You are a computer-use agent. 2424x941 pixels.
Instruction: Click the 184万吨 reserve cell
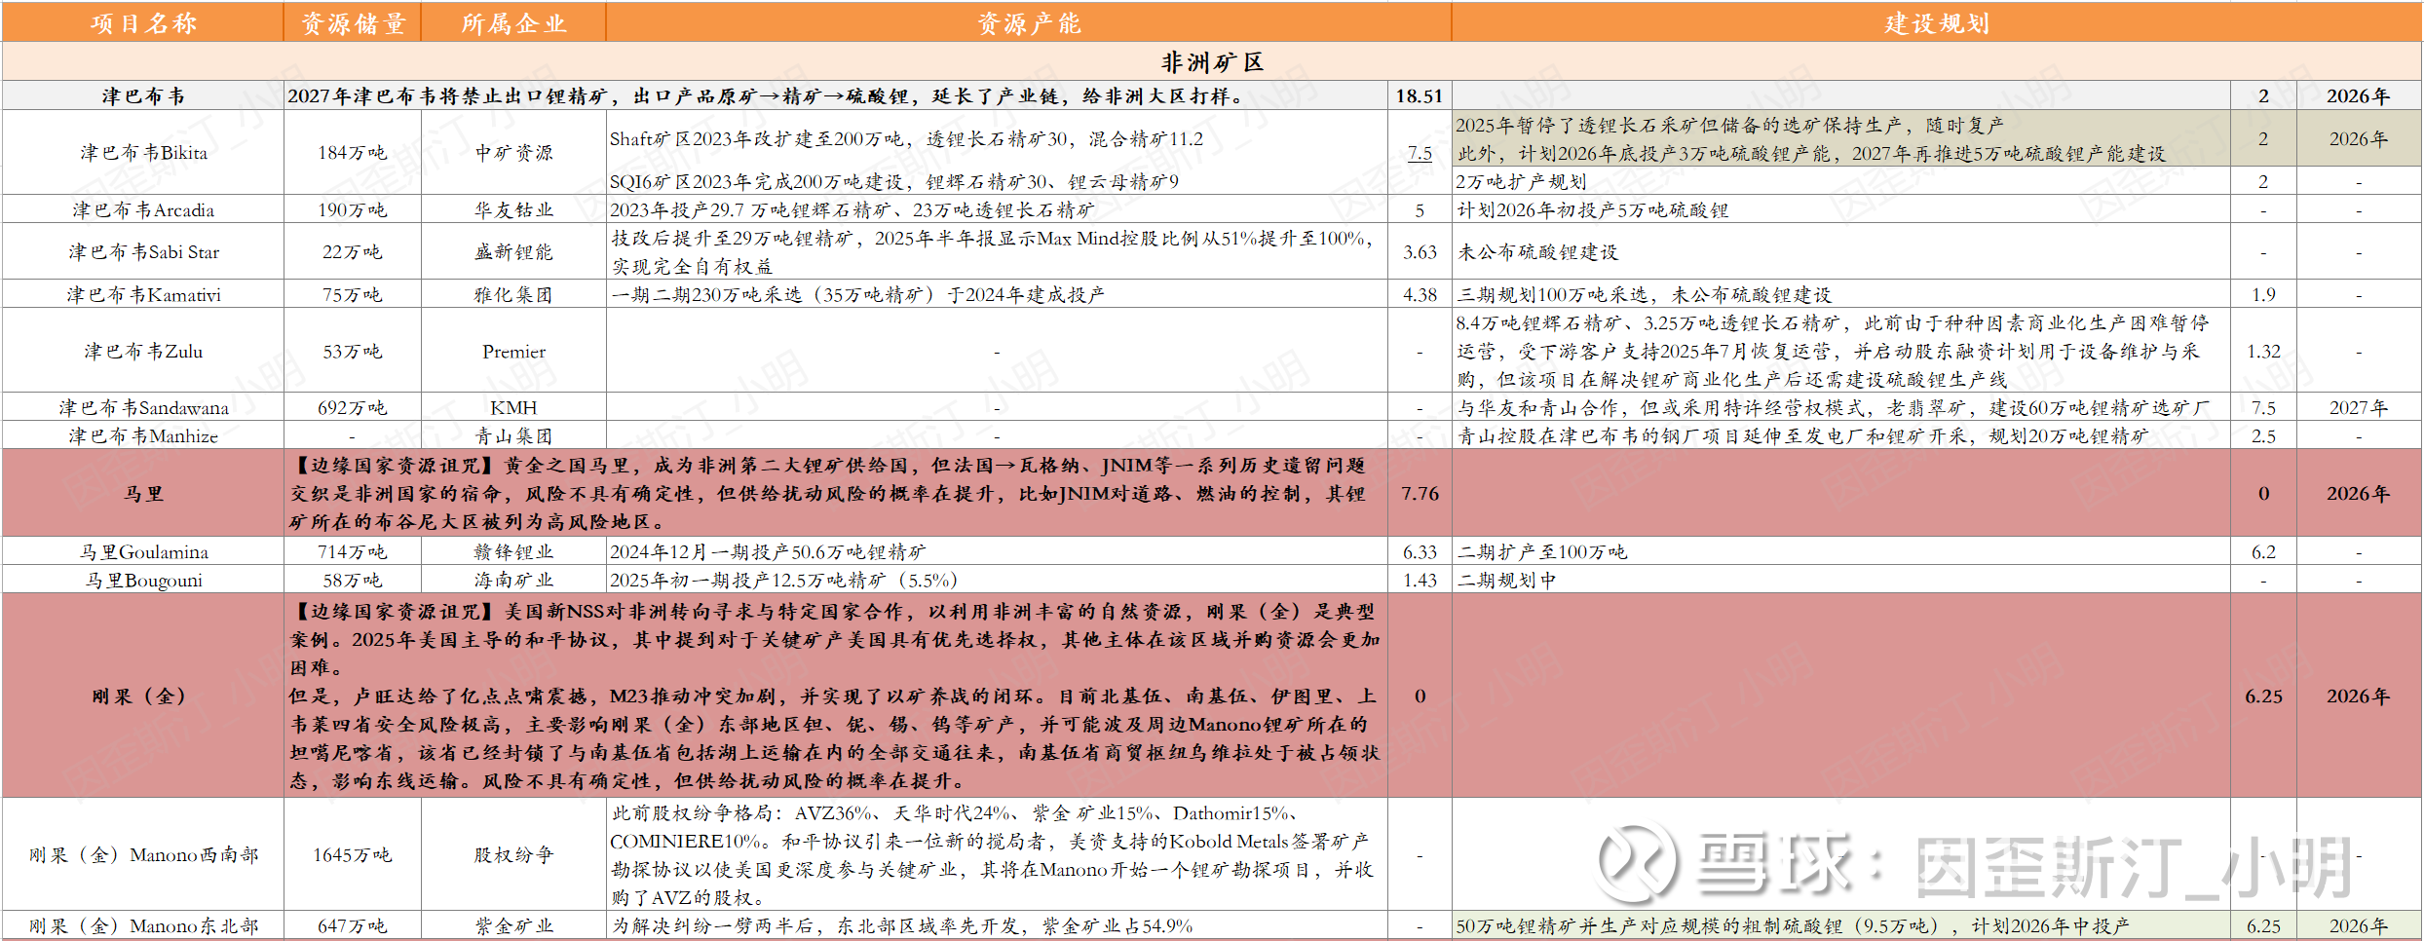point(353,153)
